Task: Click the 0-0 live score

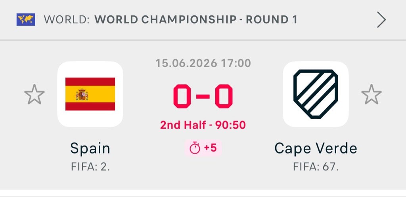Action: tap(203, 96)
